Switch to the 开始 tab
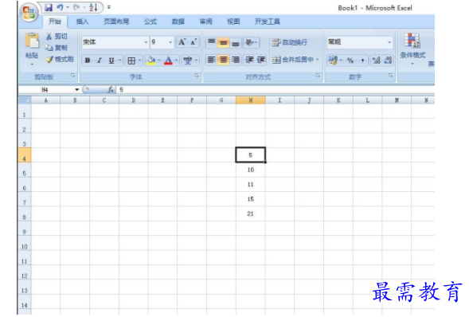Viewport: 469px width, 317px height. [55, 22]
